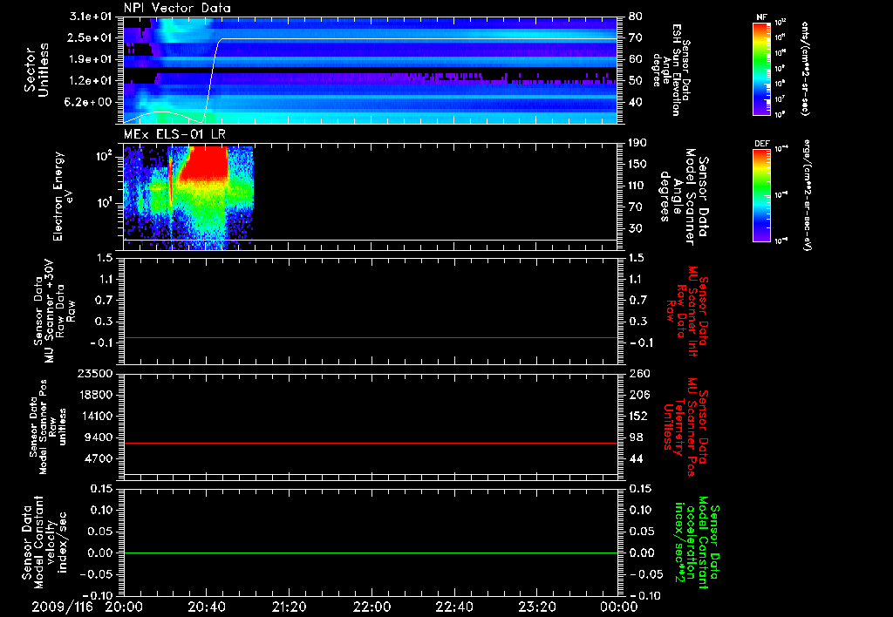
Task: Click the '2009/116' date label
Action: click(x=62, y=607)
